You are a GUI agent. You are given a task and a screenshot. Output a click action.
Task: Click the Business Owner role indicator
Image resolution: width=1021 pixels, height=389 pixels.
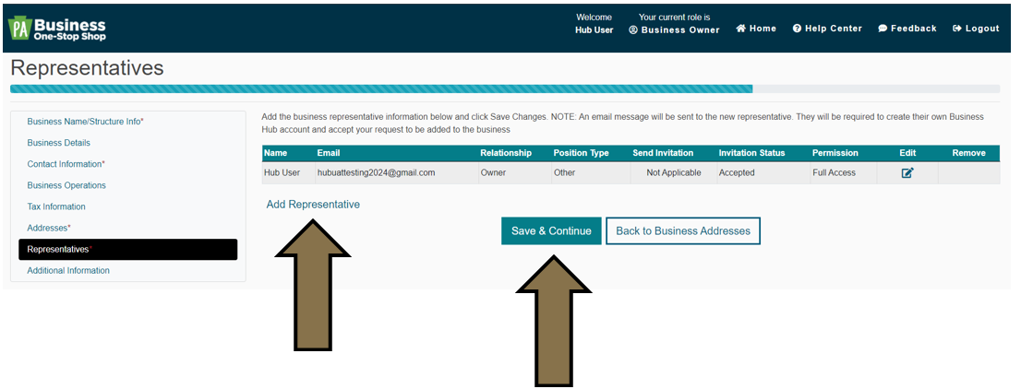(674, 29)
